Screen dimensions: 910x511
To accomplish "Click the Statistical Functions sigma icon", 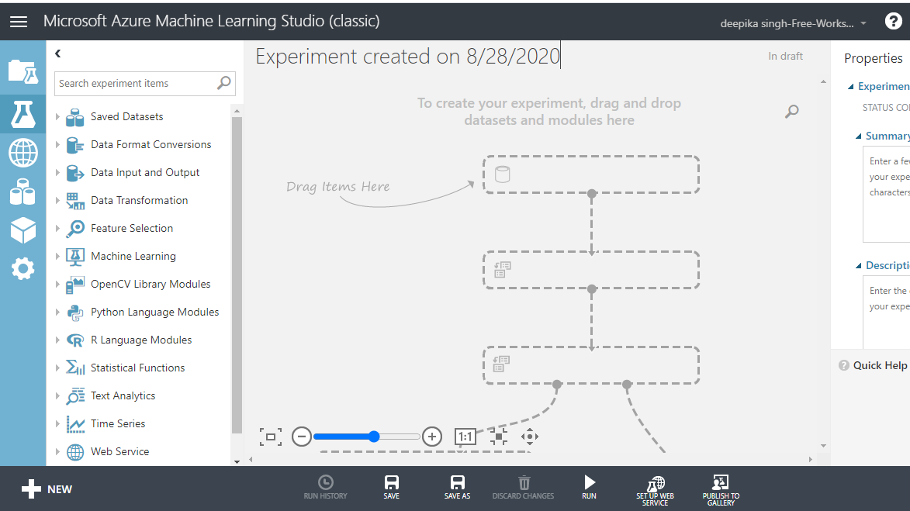I will click(x=75, y=368).
